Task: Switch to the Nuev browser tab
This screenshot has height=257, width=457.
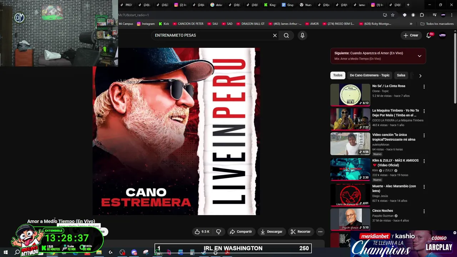Action: click(306, 5)
